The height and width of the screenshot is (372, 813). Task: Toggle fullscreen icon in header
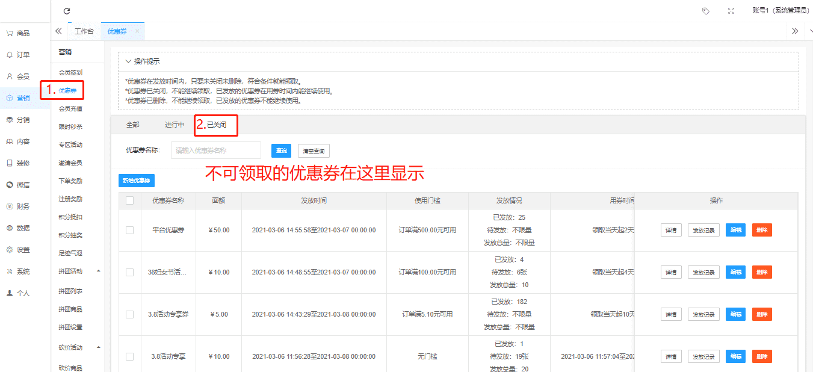[731, 11]
